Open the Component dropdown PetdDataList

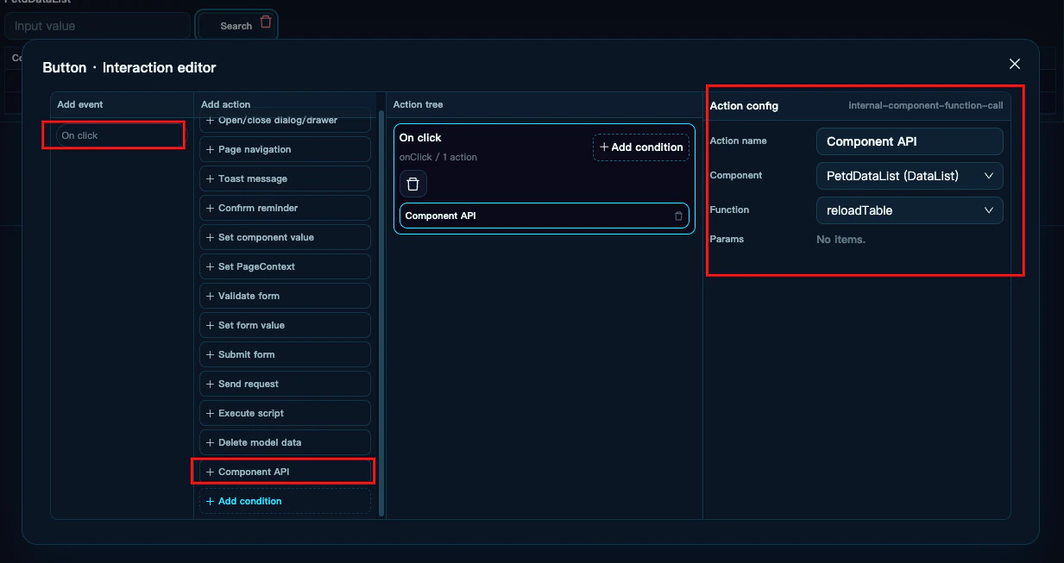coord(910,176)
